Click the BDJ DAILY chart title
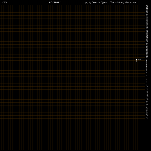The width and height of the screenshot is (151, 151). click(55, 2)
